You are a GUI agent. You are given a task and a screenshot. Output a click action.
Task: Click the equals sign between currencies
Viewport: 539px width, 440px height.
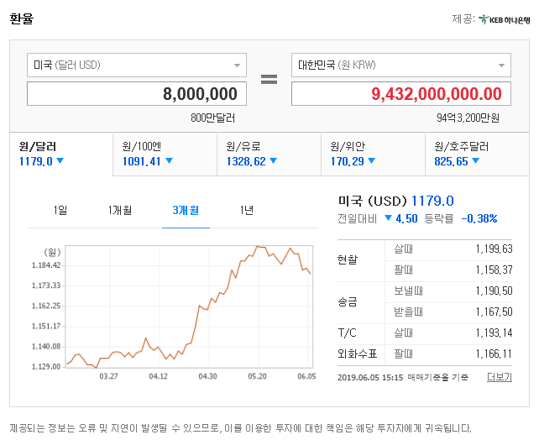(x=269, y=80)
